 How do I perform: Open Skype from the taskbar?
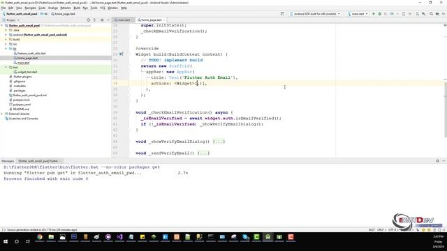[x=245, y=237]
